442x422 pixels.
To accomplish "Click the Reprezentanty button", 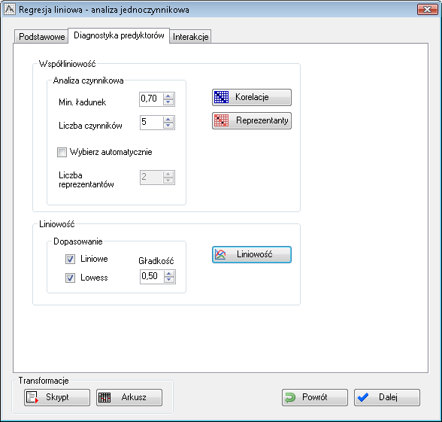I will point(251,120).
